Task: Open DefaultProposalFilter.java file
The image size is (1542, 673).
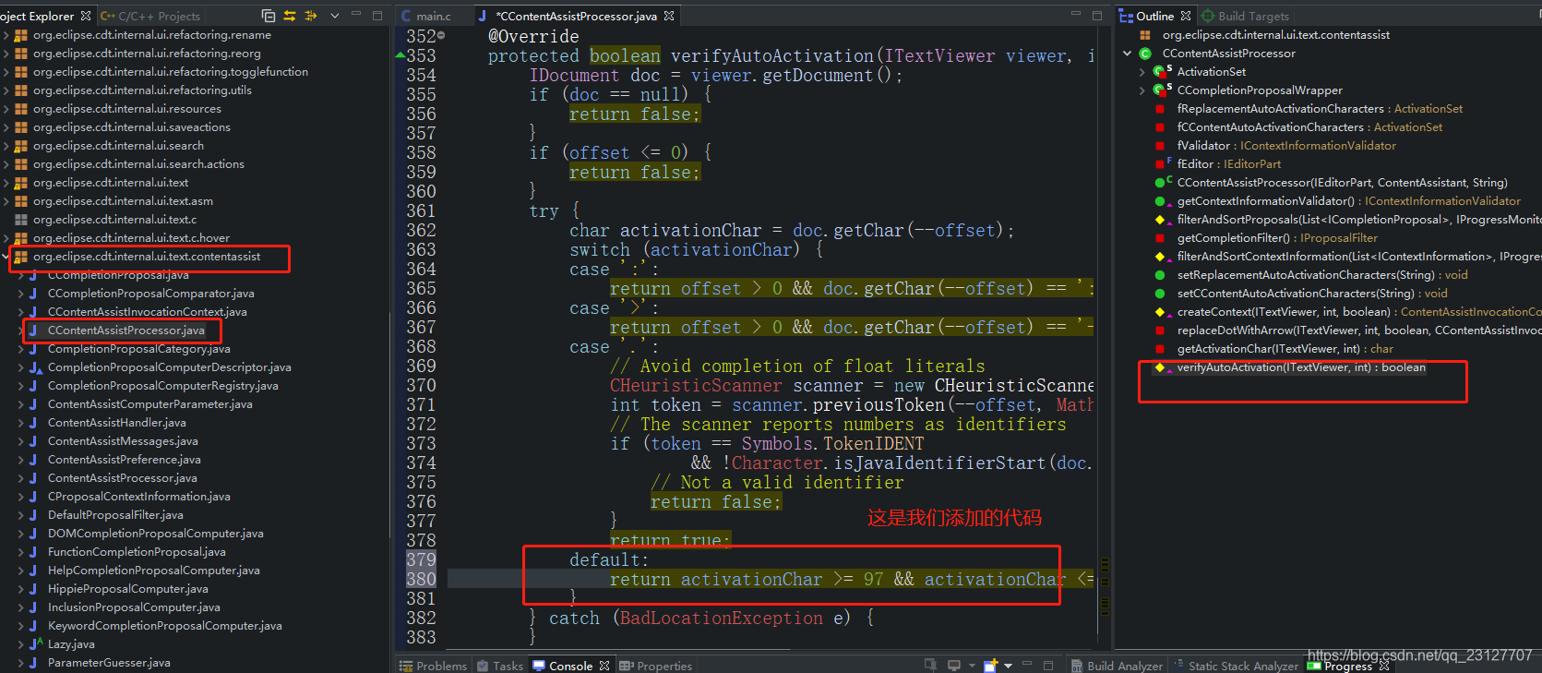Action: (x=115, y=515)
